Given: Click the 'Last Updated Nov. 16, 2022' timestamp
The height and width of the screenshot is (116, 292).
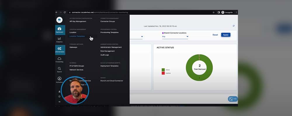Looking at the screenshot, I should 160,26.
